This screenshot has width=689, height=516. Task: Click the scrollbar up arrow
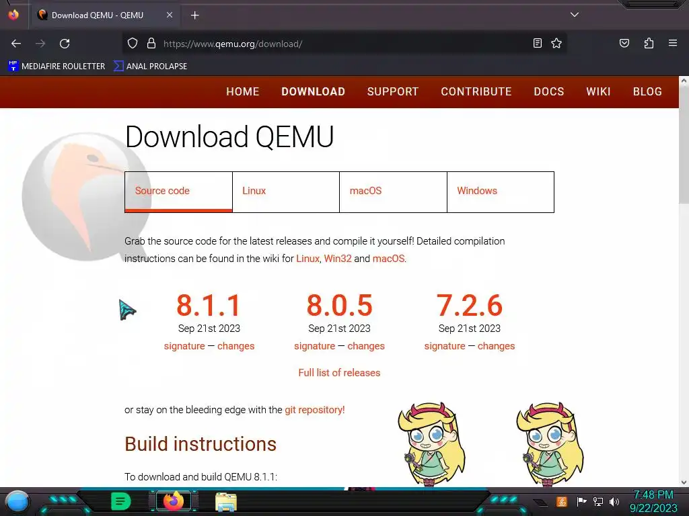coord(684,81)
